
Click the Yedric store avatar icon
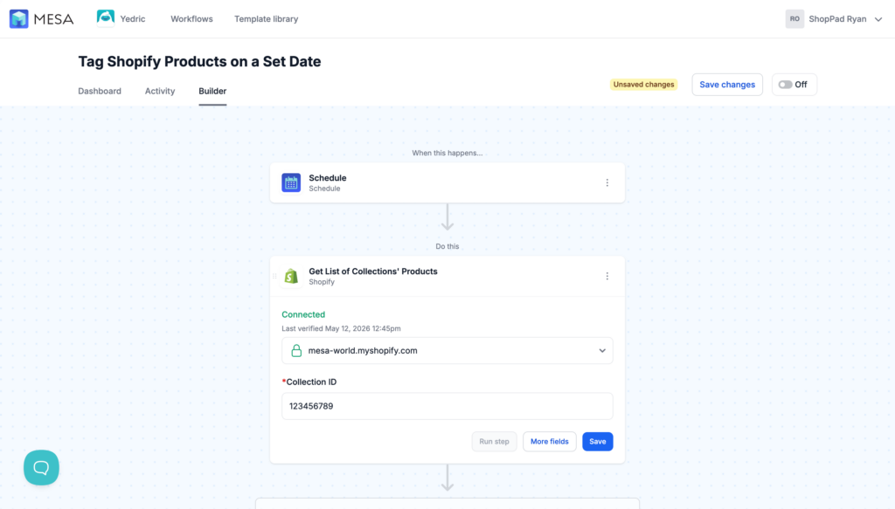[106, 18]
